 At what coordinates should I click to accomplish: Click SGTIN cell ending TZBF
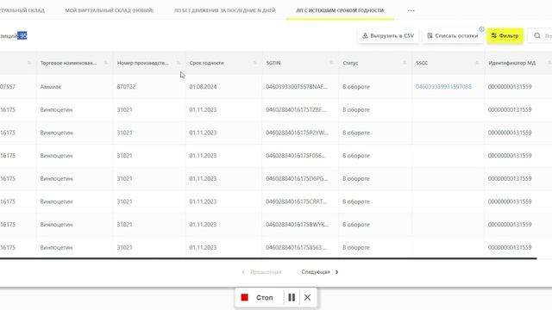[x=296, y=110]
